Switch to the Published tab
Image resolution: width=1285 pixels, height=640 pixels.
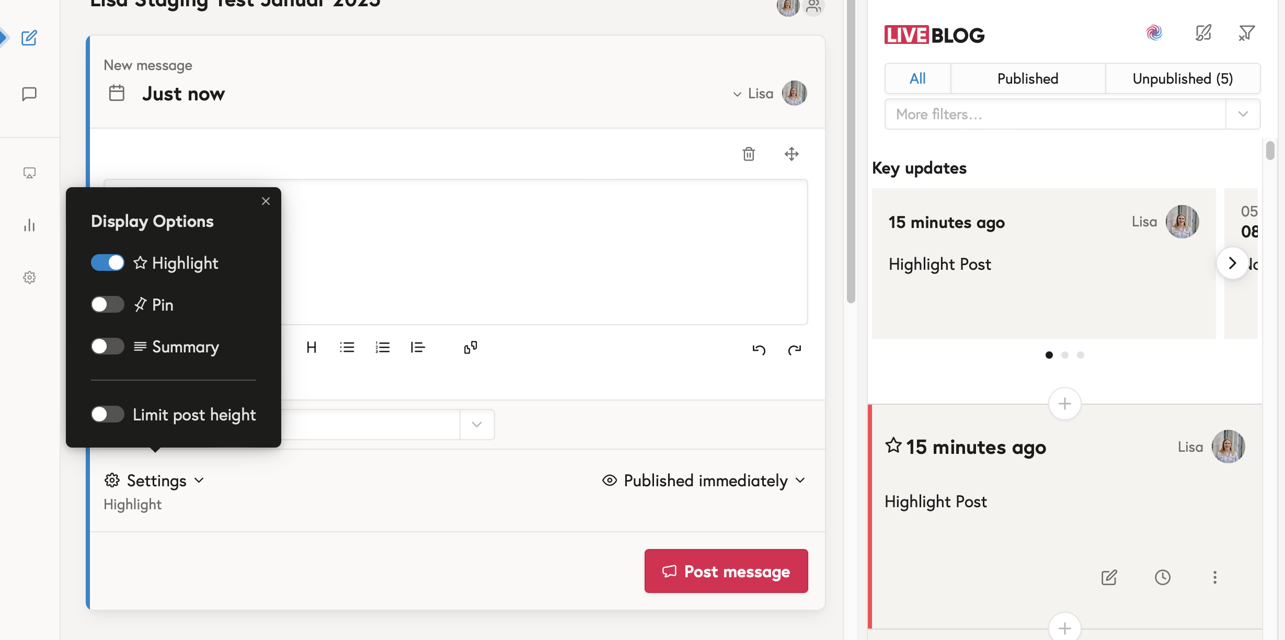pyautogui.click(x=1027, y=78)
